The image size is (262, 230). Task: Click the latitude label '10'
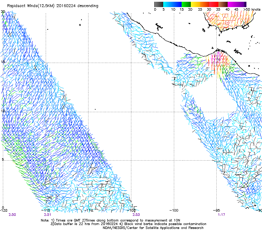(3, 111)
